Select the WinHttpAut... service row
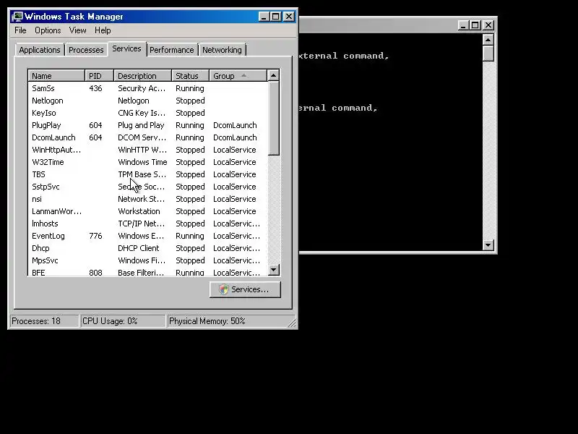 click(x=147, y=150)
